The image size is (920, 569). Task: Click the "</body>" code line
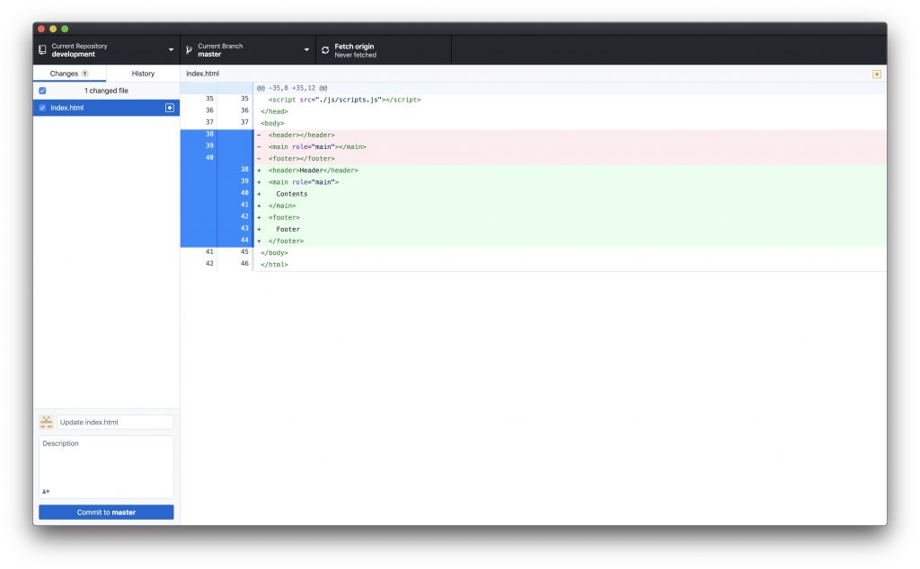click(x=275, y=252)
